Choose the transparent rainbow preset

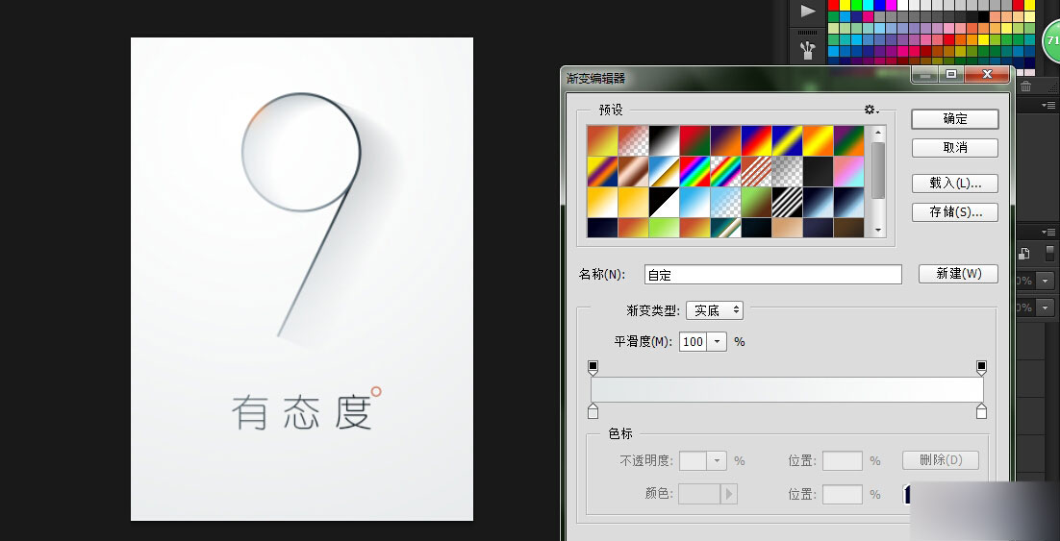(725, 172)
